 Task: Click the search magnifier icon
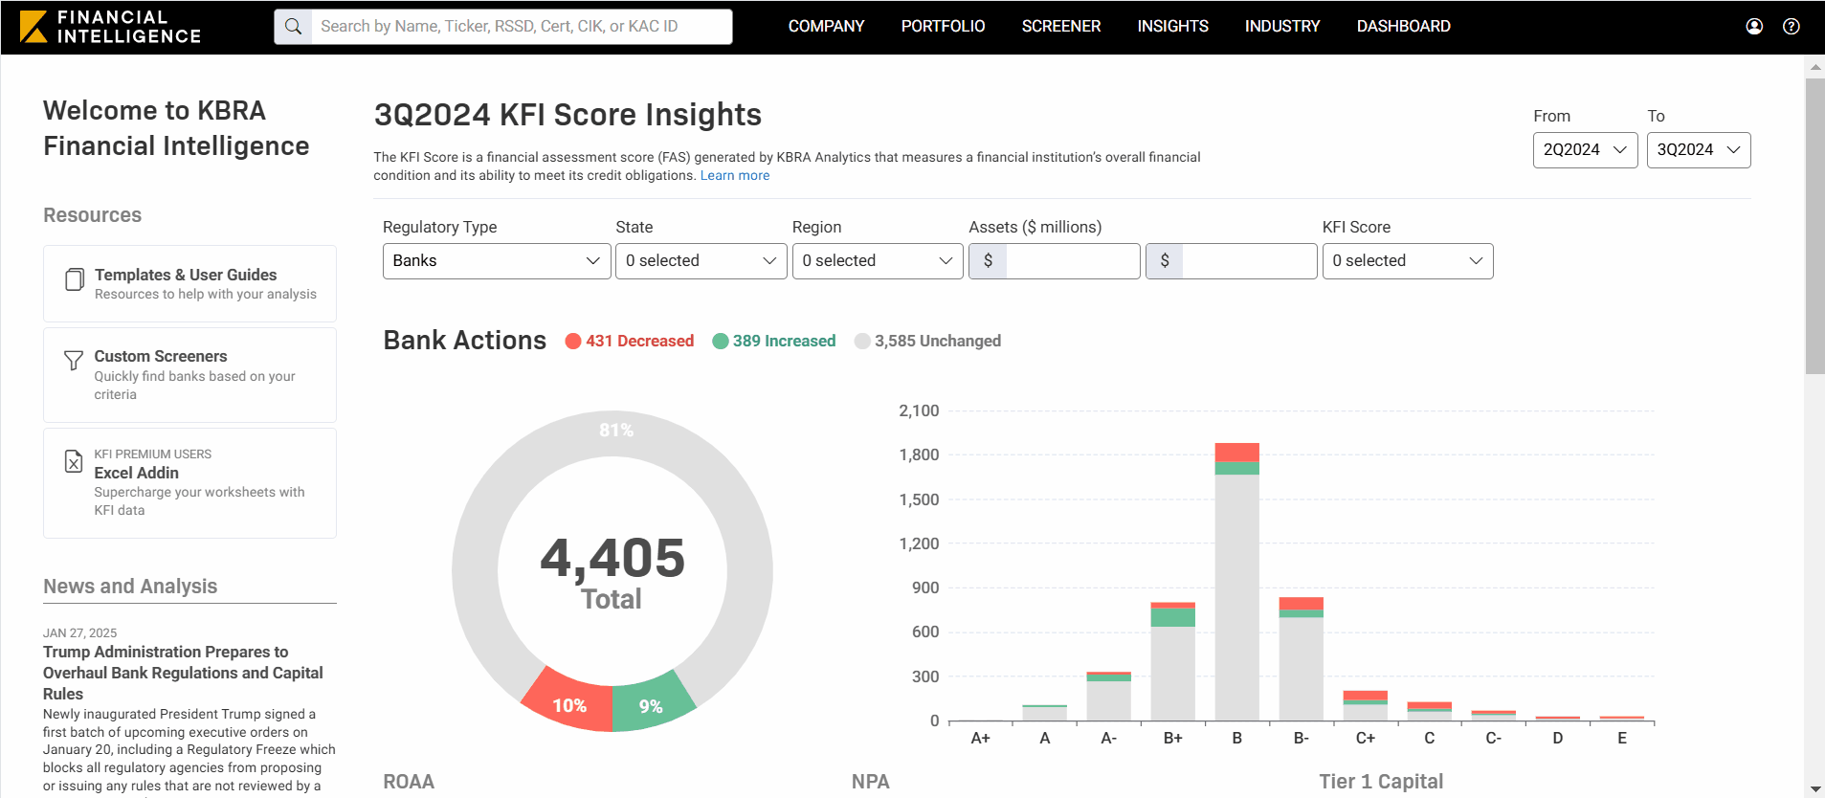(x=293, y=27)
